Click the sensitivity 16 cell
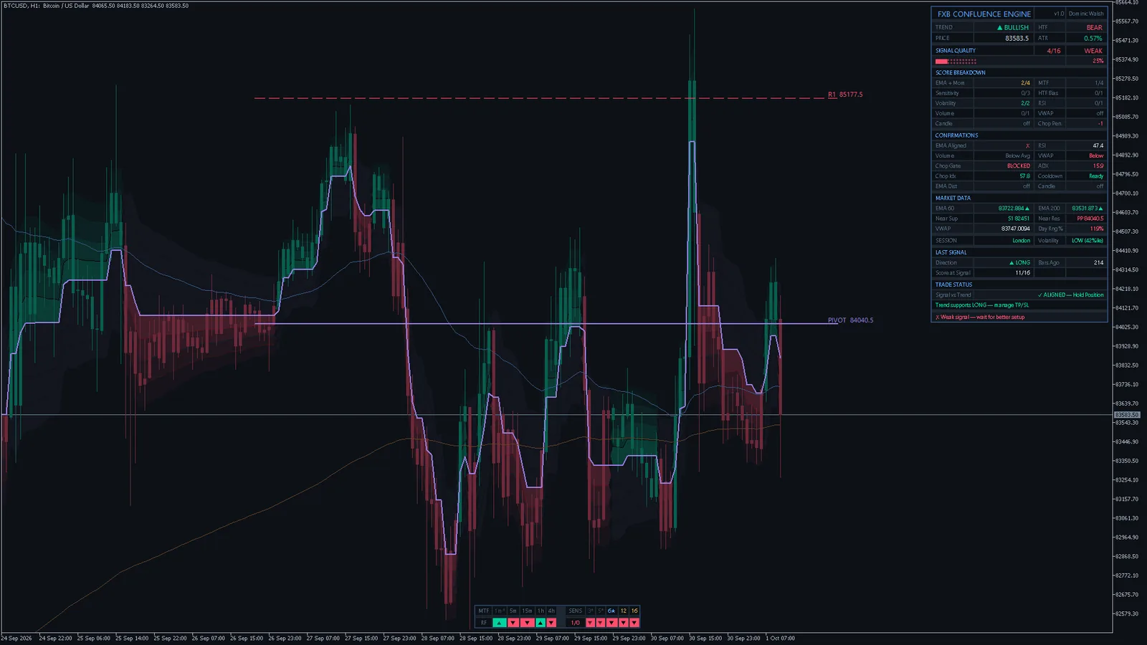 click(634, 611)
